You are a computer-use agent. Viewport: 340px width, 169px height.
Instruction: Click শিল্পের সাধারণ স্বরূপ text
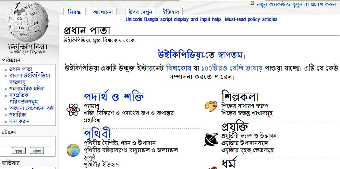(245, 106)
